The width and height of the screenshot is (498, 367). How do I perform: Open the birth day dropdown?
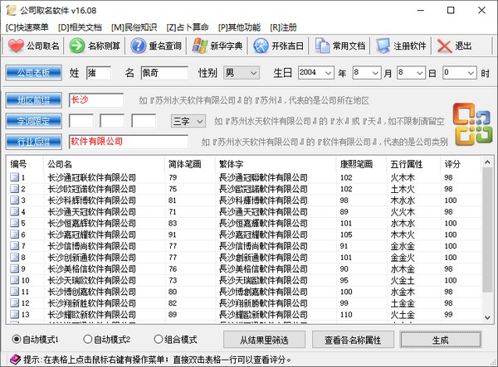click(x=411, y=73)
